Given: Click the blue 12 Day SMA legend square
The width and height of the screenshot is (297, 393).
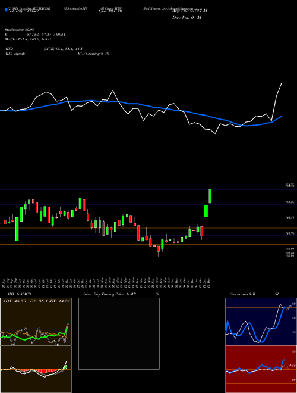Looking at the screenshot, I should pos(6,10).
